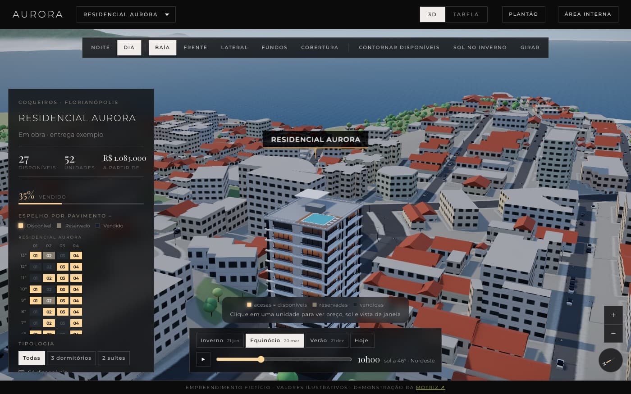This screenshot has height=394, width=631.
Task: Open the Residencial Aurora project dropdown
Action: point(126,14)
